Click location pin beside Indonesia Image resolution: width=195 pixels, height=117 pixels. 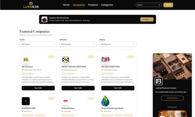click(102, 112)
